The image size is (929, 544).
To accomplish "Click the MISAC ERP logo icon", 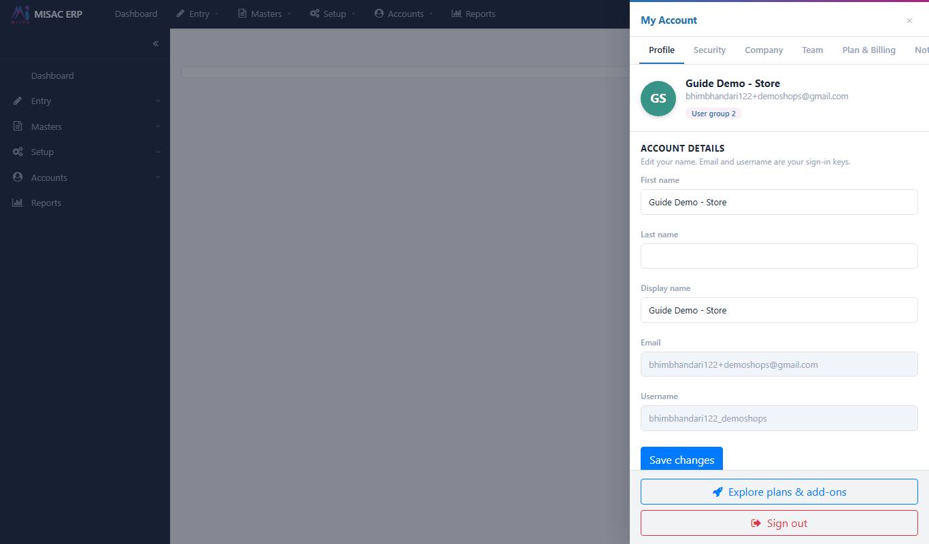I will pyautogui.click(x=20, y=14).
